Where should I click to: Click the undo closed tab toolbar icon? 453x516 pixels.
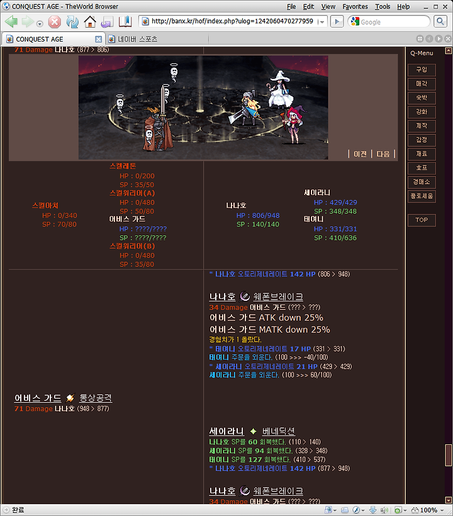point(107,22)
